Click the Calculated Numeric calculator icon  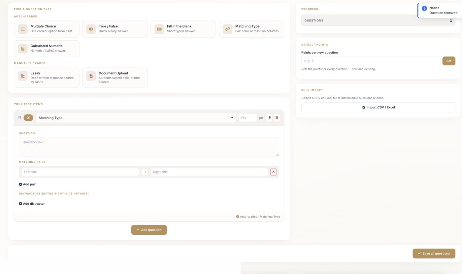coord(23,49)
